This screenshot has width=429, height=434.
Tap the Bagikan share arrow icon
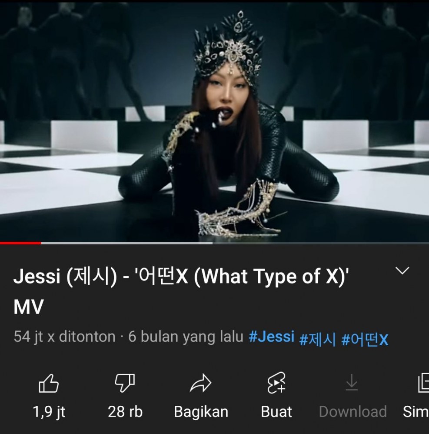point(201,384)
